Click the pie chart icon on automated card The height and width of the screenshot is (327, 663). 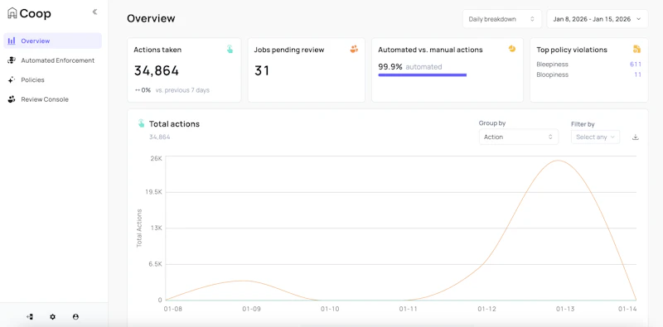(x=512, y=49)
